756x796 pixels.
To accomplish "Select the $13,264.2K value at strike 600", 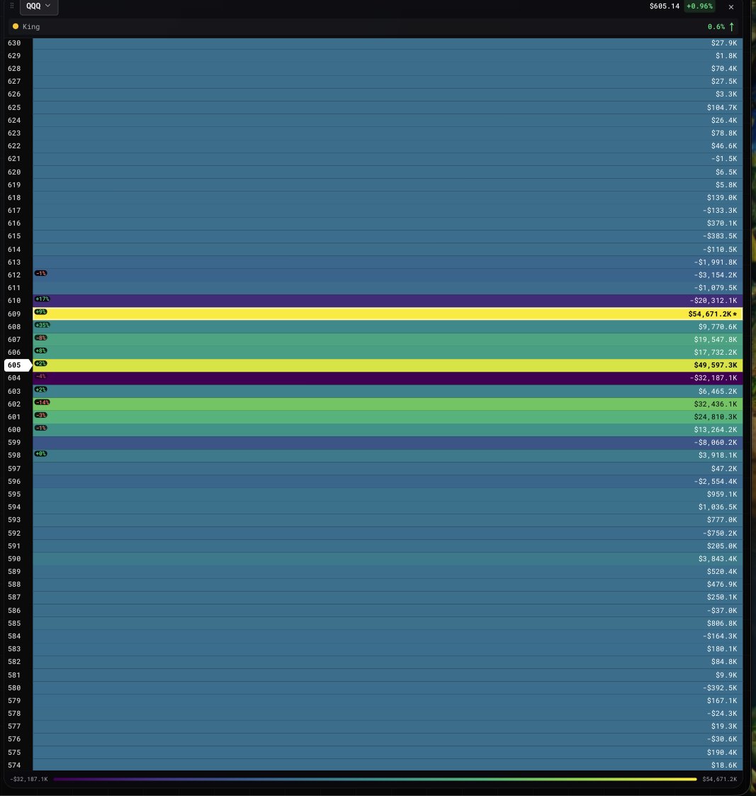I will [716, 429].
